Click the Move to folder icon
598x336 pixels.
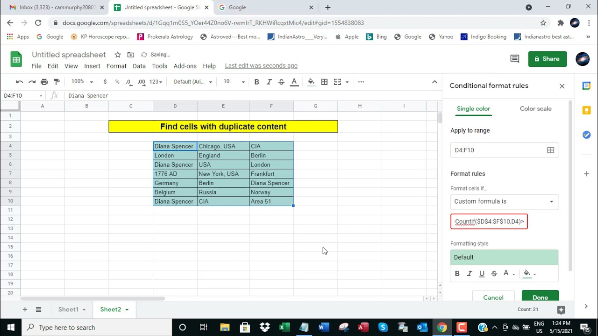point(130,55)
